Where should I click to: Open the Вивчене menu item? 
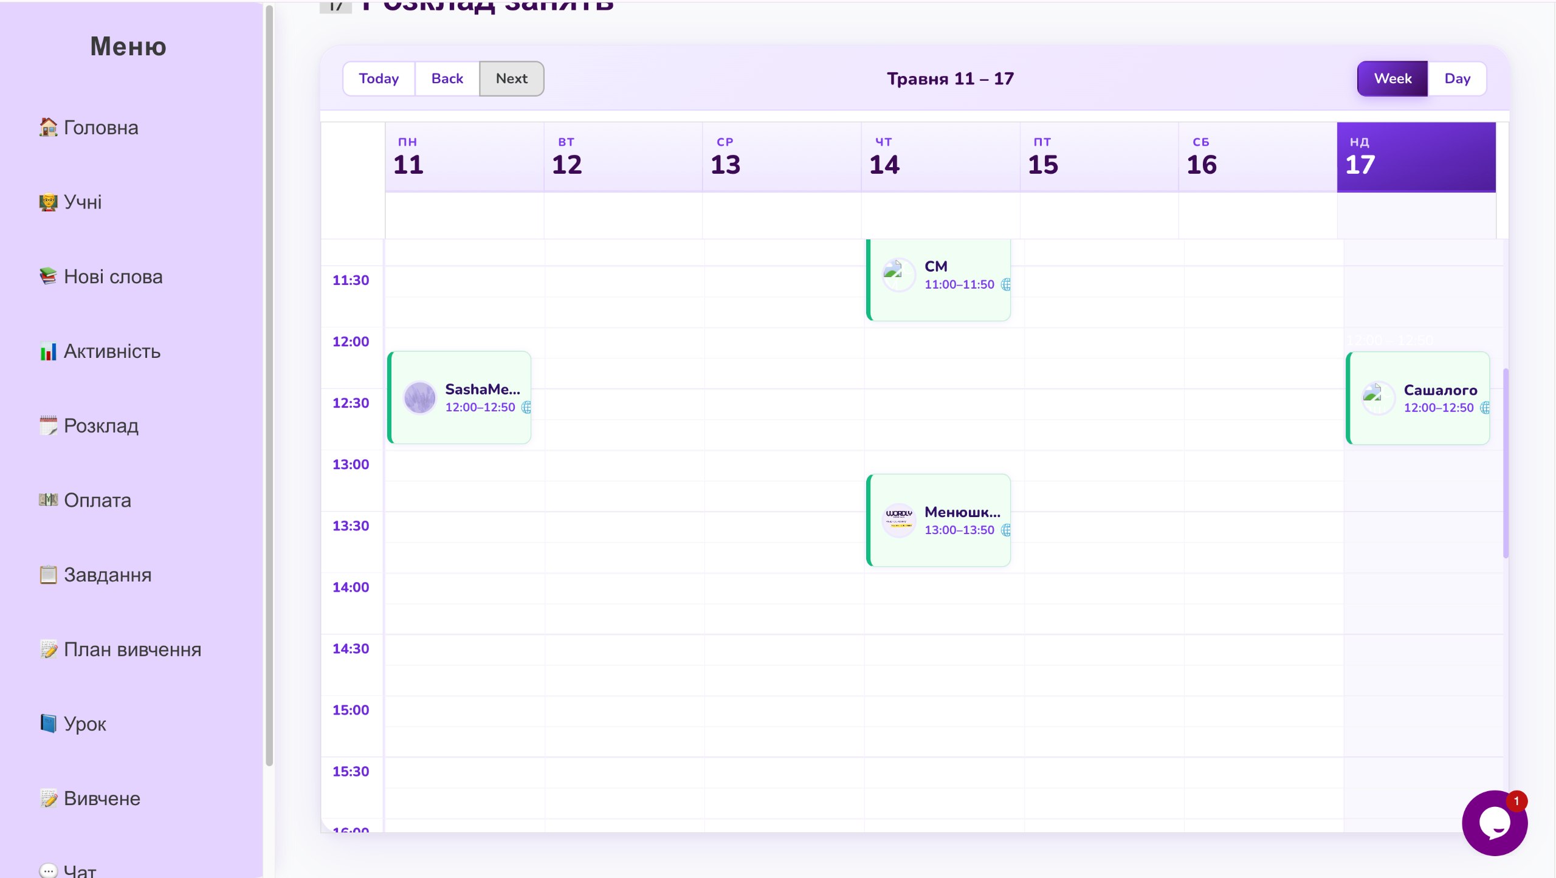tap(90, 798)
